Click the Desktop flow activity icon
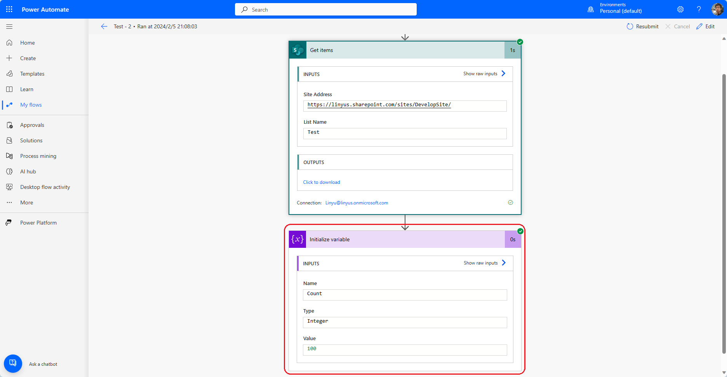 (9, 187)
